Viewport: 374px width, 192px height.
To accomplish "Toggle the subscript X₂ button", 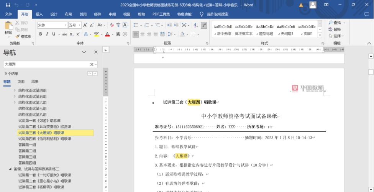I will [72, 34].
